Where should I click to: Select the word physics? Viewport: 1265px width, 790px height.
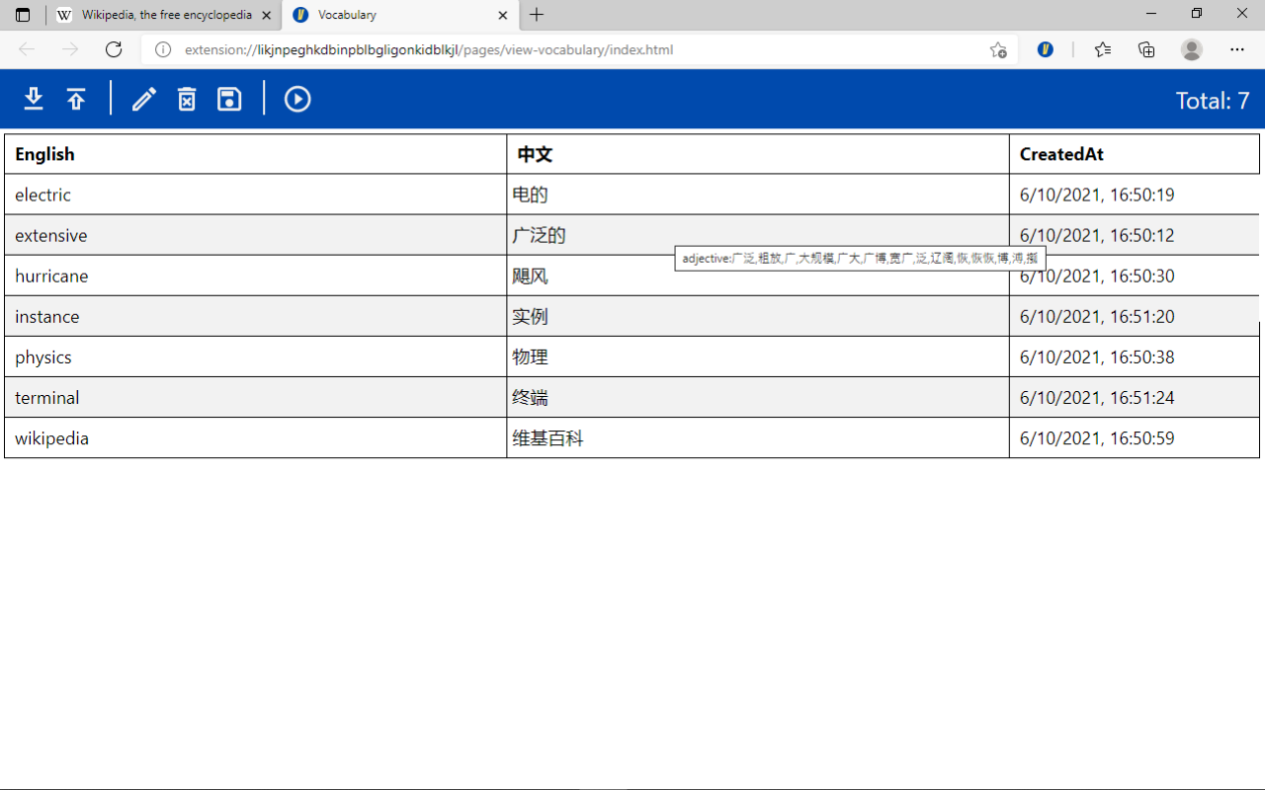[x=42, y=356]
